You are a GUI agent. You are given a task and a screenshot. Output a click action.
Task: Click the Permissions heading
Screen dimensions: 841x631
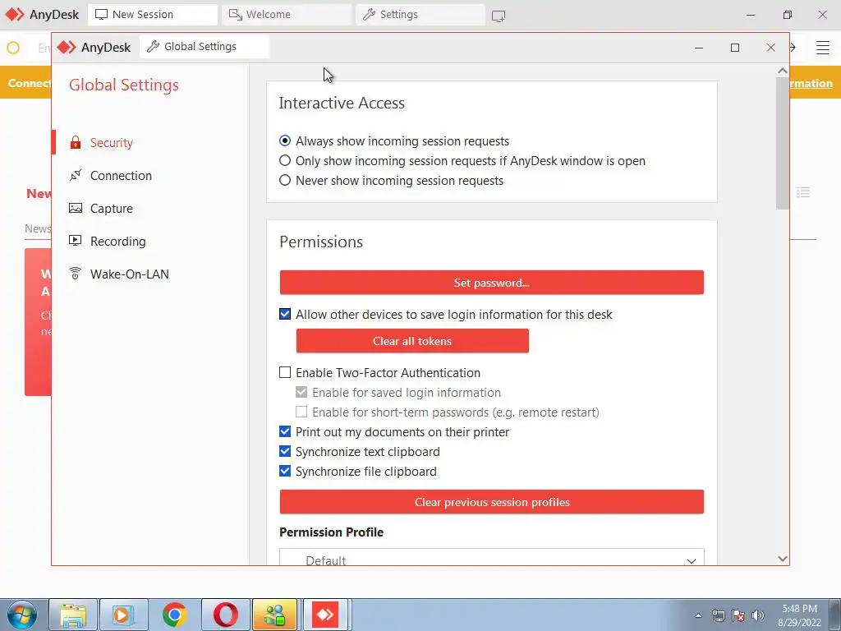(321, 242)
